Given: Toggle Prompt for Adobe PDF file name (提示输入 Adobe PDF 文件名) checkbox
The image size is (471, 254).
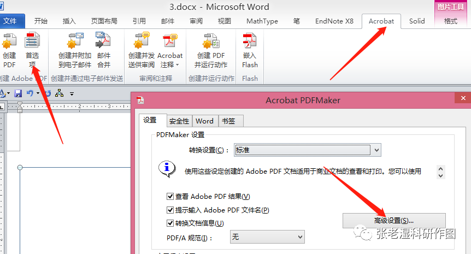Looking at the screenshot, I should pyautogui.click(x=170, y=210).
